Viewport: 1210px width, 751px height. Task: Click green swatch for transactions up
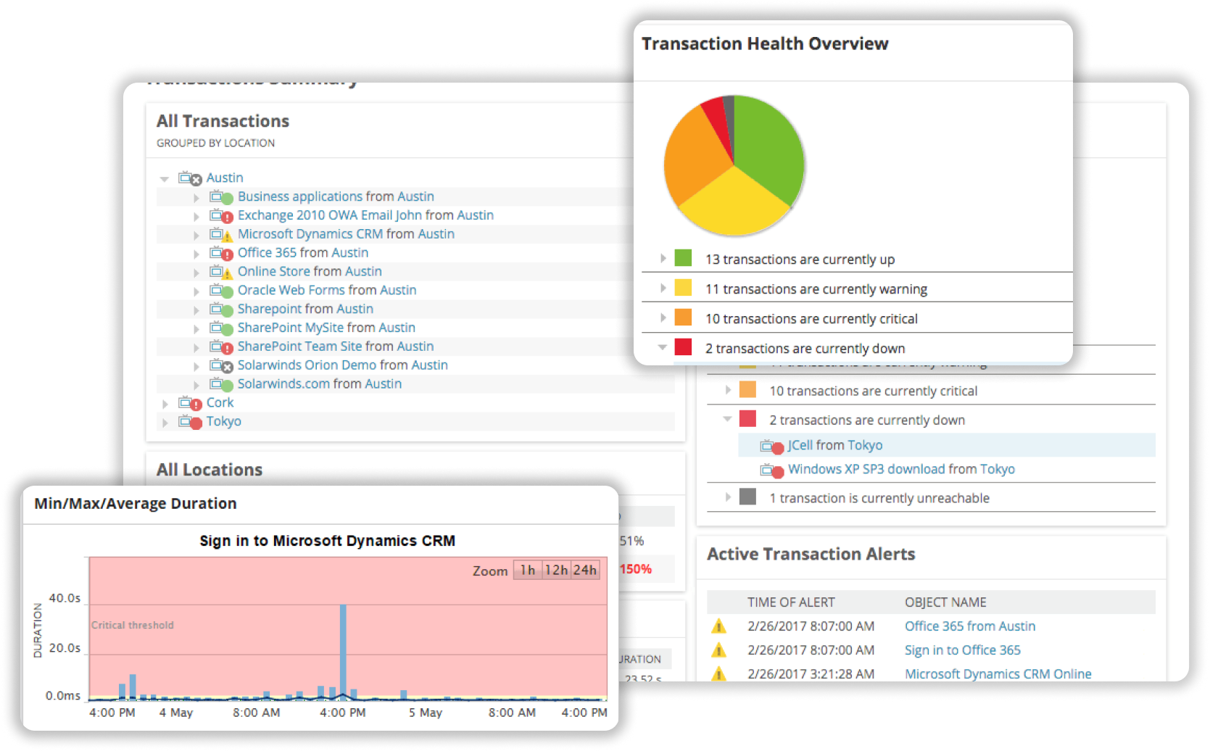click(x=683, y=258)
